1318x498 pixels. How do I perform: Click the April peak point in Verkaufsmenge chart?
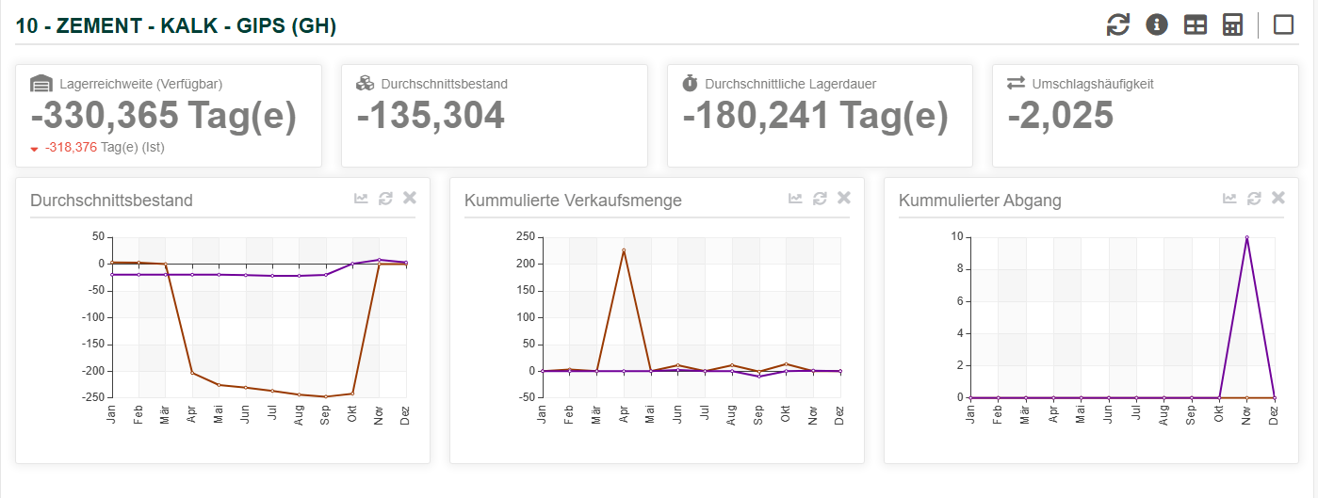[623, 250]
